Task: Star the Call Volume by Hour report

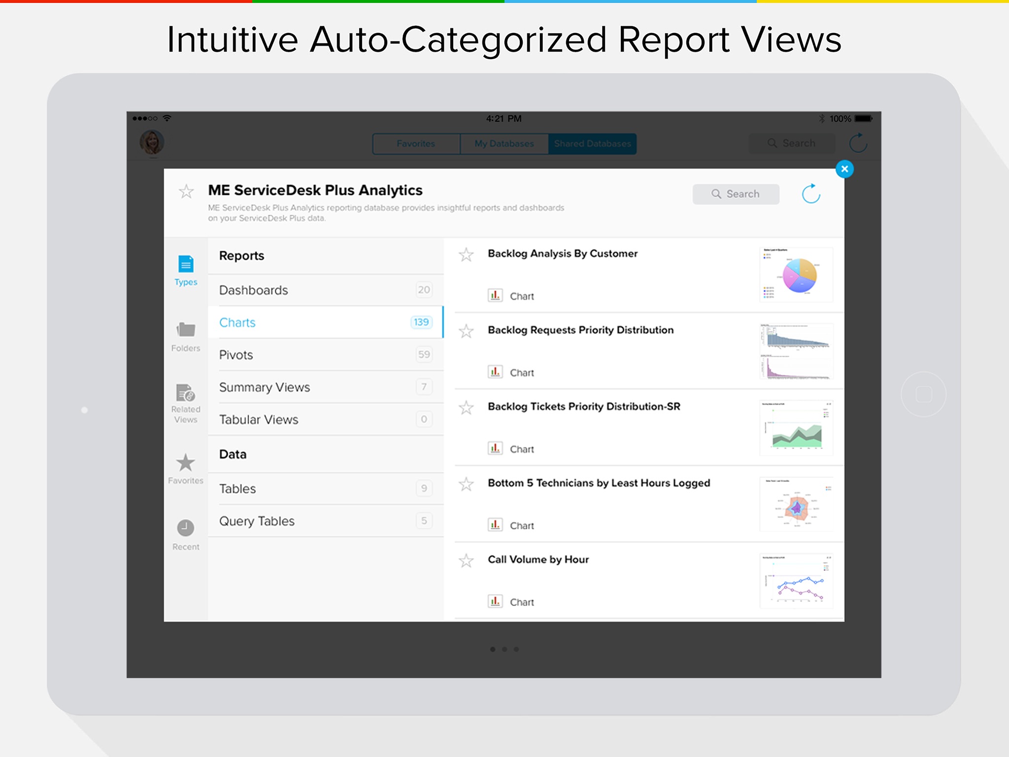Action: coord(466,560)
